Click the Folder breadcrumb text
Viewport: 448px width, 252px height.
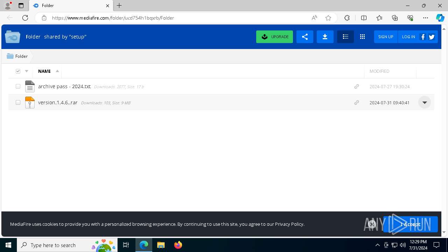tap(21, 56)
